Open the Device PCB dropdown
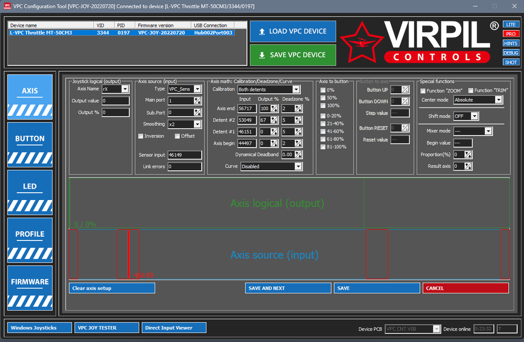Image resolution: width=524 pixels, height=342 pixels. 436,329
